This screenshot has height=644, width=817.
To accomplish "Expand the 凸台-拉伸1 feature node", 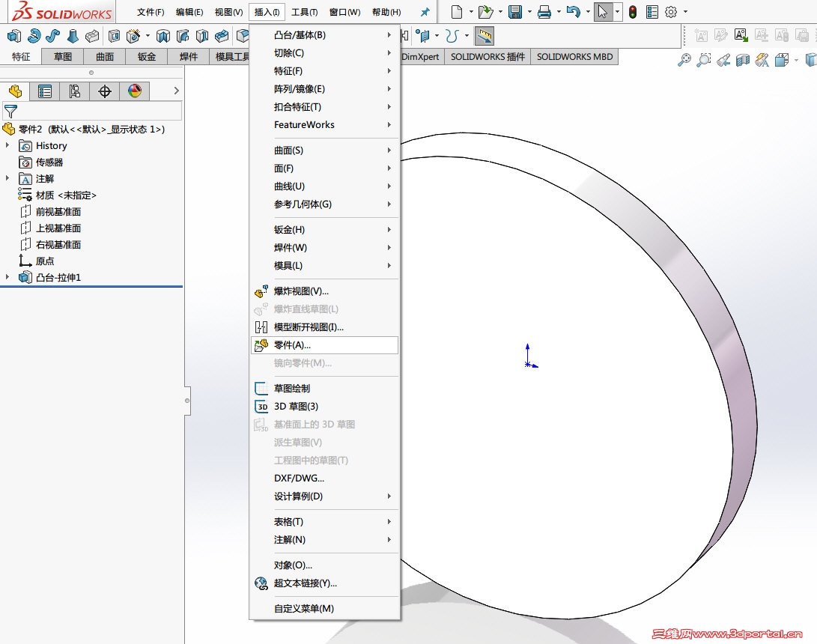I will 7,276.
